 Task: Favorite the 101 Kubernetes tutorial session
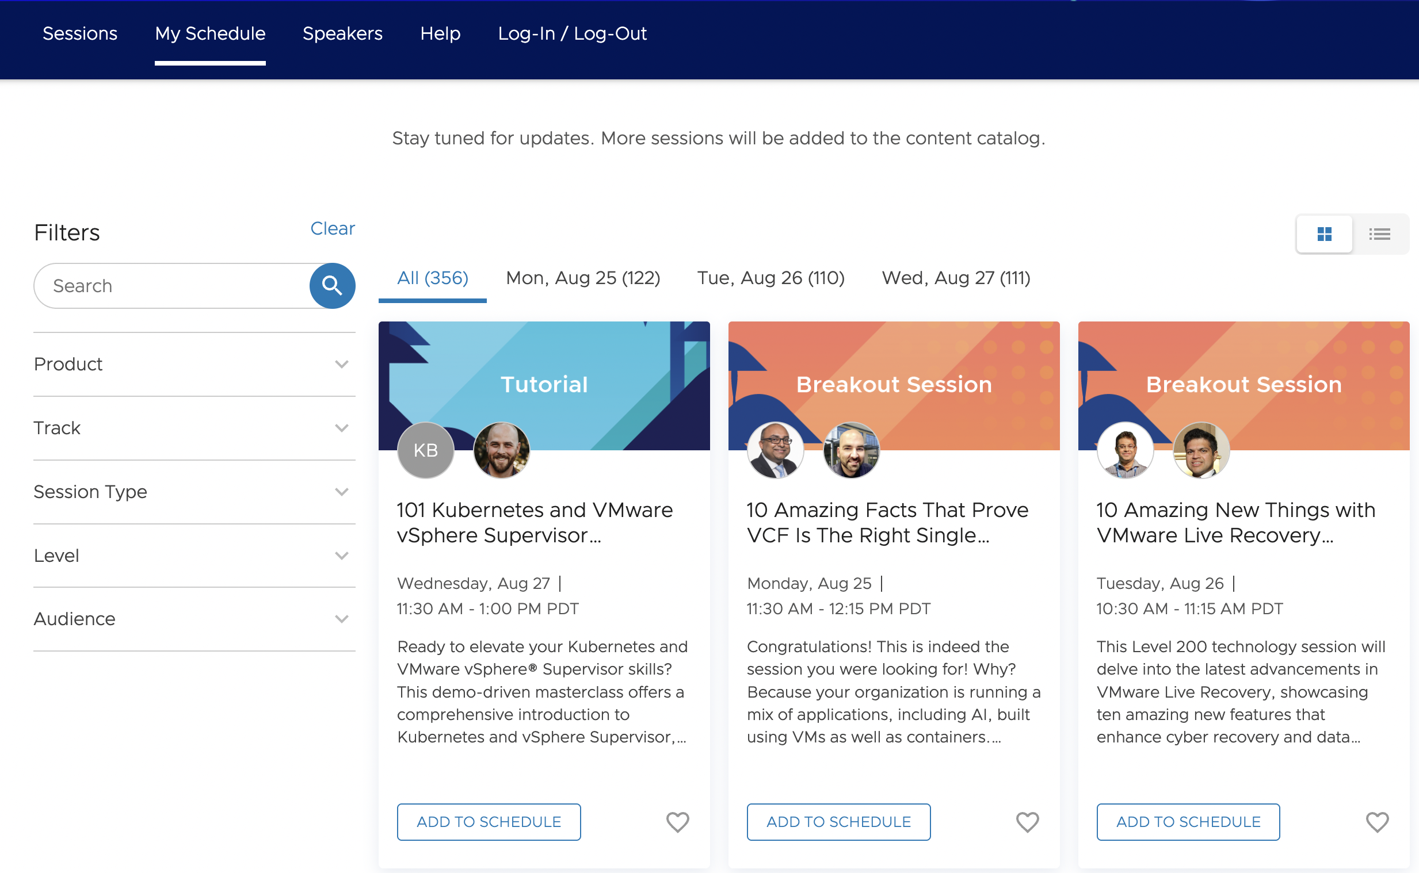pos(677,822)
